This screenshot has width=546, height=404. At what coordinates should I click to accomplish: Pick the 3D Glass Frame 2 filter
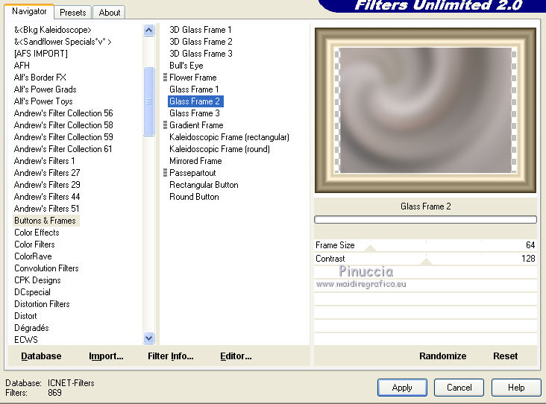pos(201,42)
